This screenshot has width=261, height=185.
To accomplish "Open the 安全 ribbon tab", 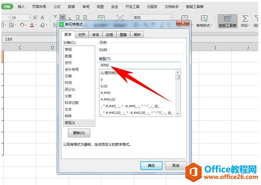I will click(x=115, y=7).
